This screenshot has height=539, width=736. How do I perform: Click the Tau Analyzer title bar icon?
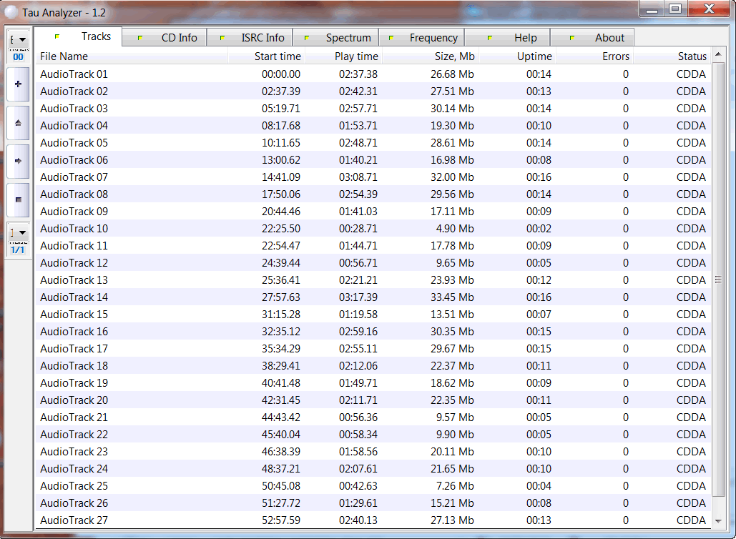(11, 11)
